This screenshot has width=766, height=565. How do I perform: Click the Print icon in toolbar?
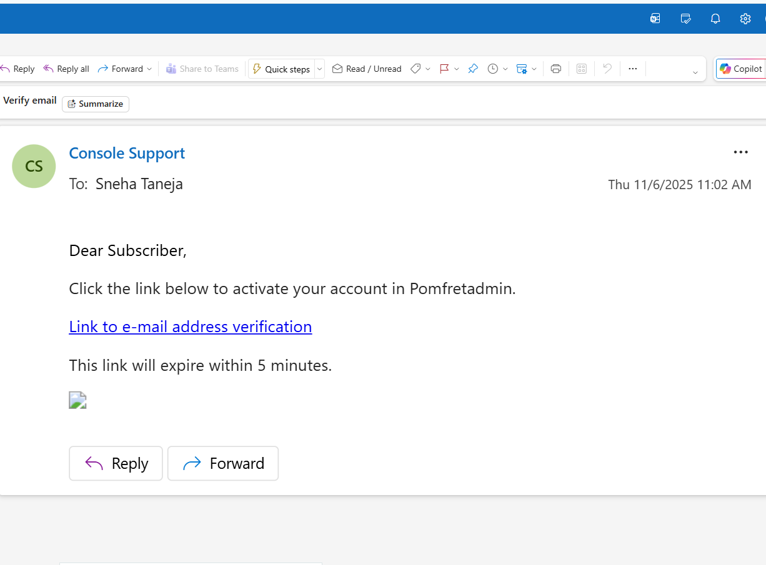pos(556,69)
